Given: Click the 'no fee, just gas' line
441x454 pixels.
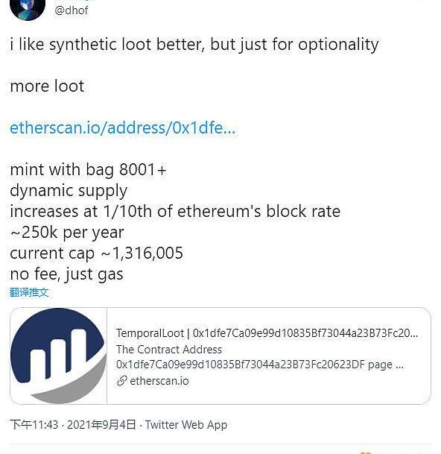Looking at the screenshot, I should (x=66, y=274).
